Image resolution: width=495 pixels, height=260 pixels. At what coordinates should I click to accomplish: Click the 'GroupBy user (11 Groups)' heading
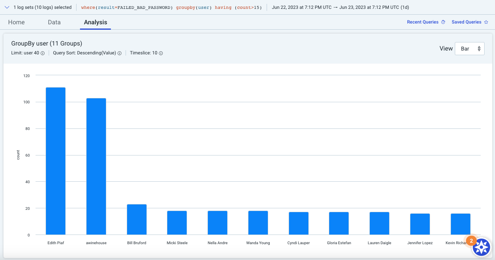tap(47, 44)
